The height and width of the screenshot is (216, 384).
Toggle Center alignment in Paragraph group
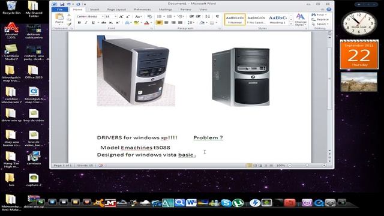(166, 23)
